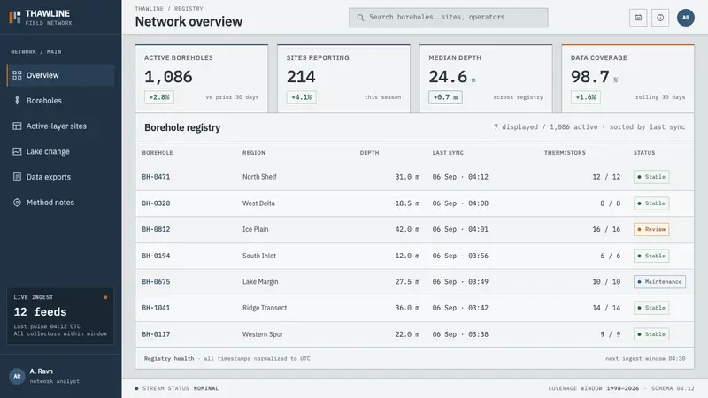708x398 pixels.
Task: Sort by BOREHOLE column header
Action: pos(158,153)
